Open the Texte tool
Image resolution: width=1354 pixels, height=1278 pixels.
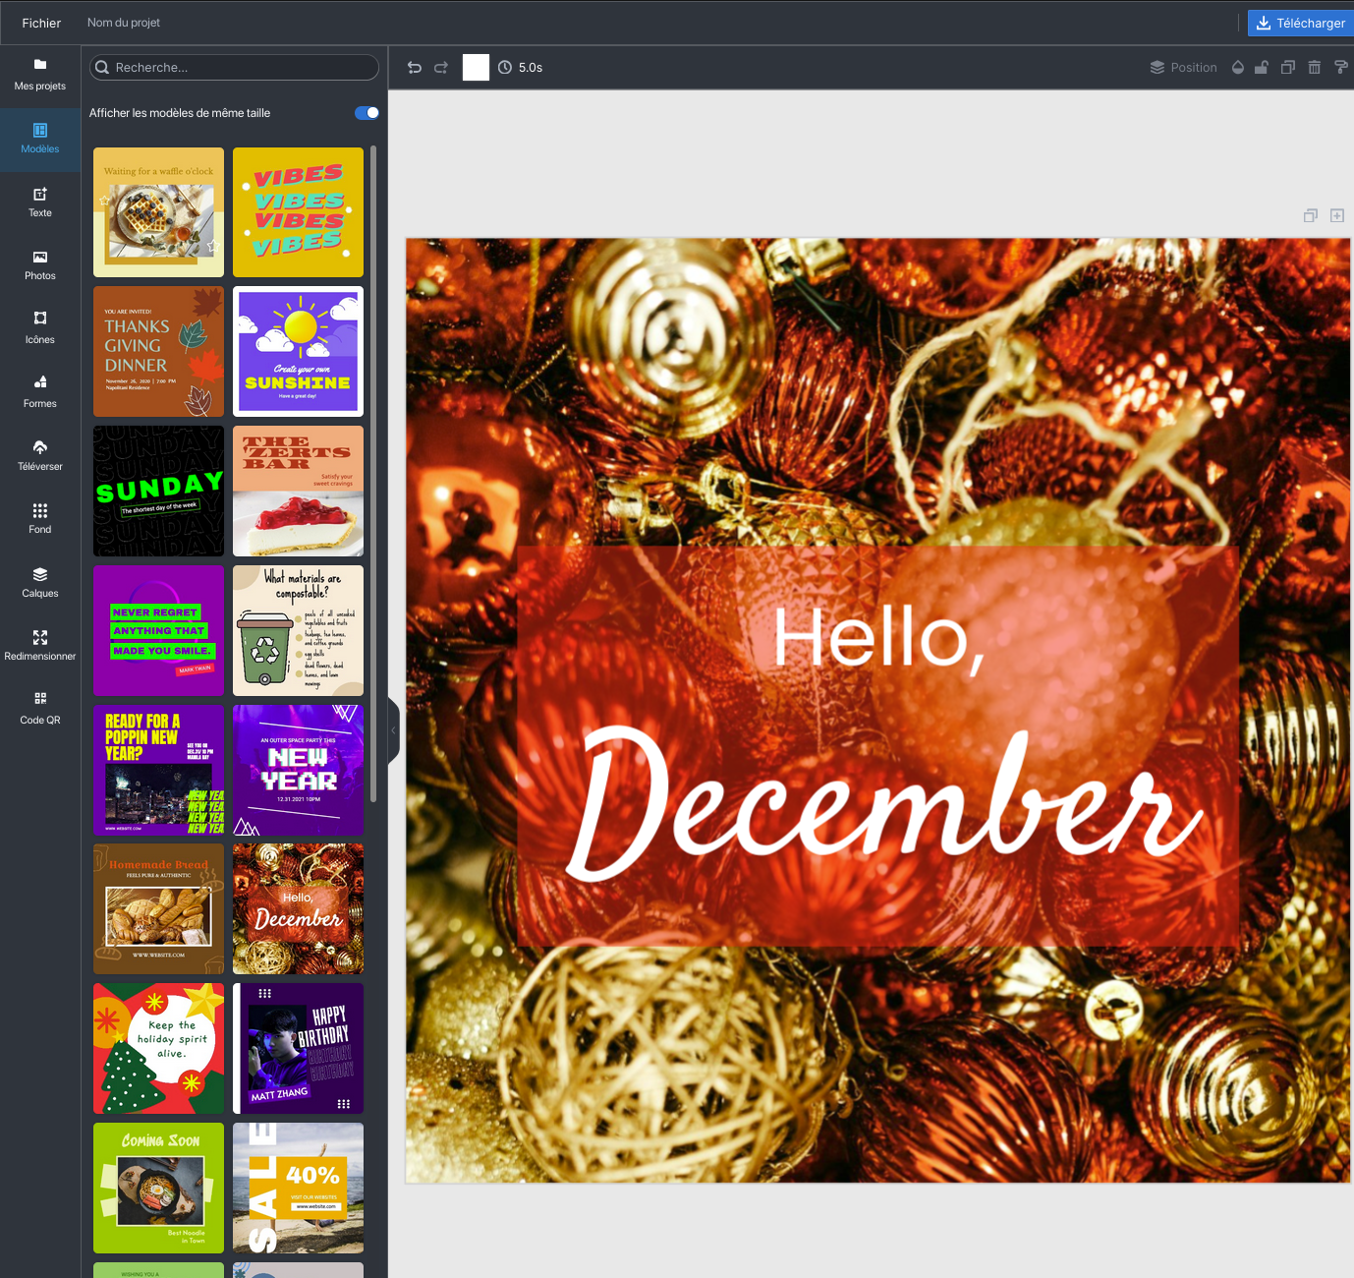[x=40, y=203]
